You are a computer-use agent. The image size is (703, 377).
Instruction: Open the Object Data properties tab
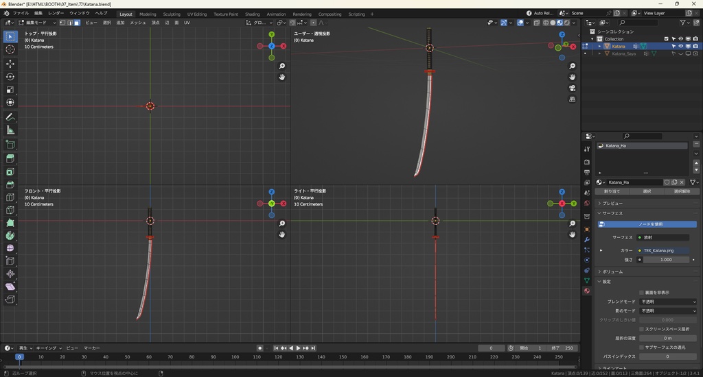(587, 281)
